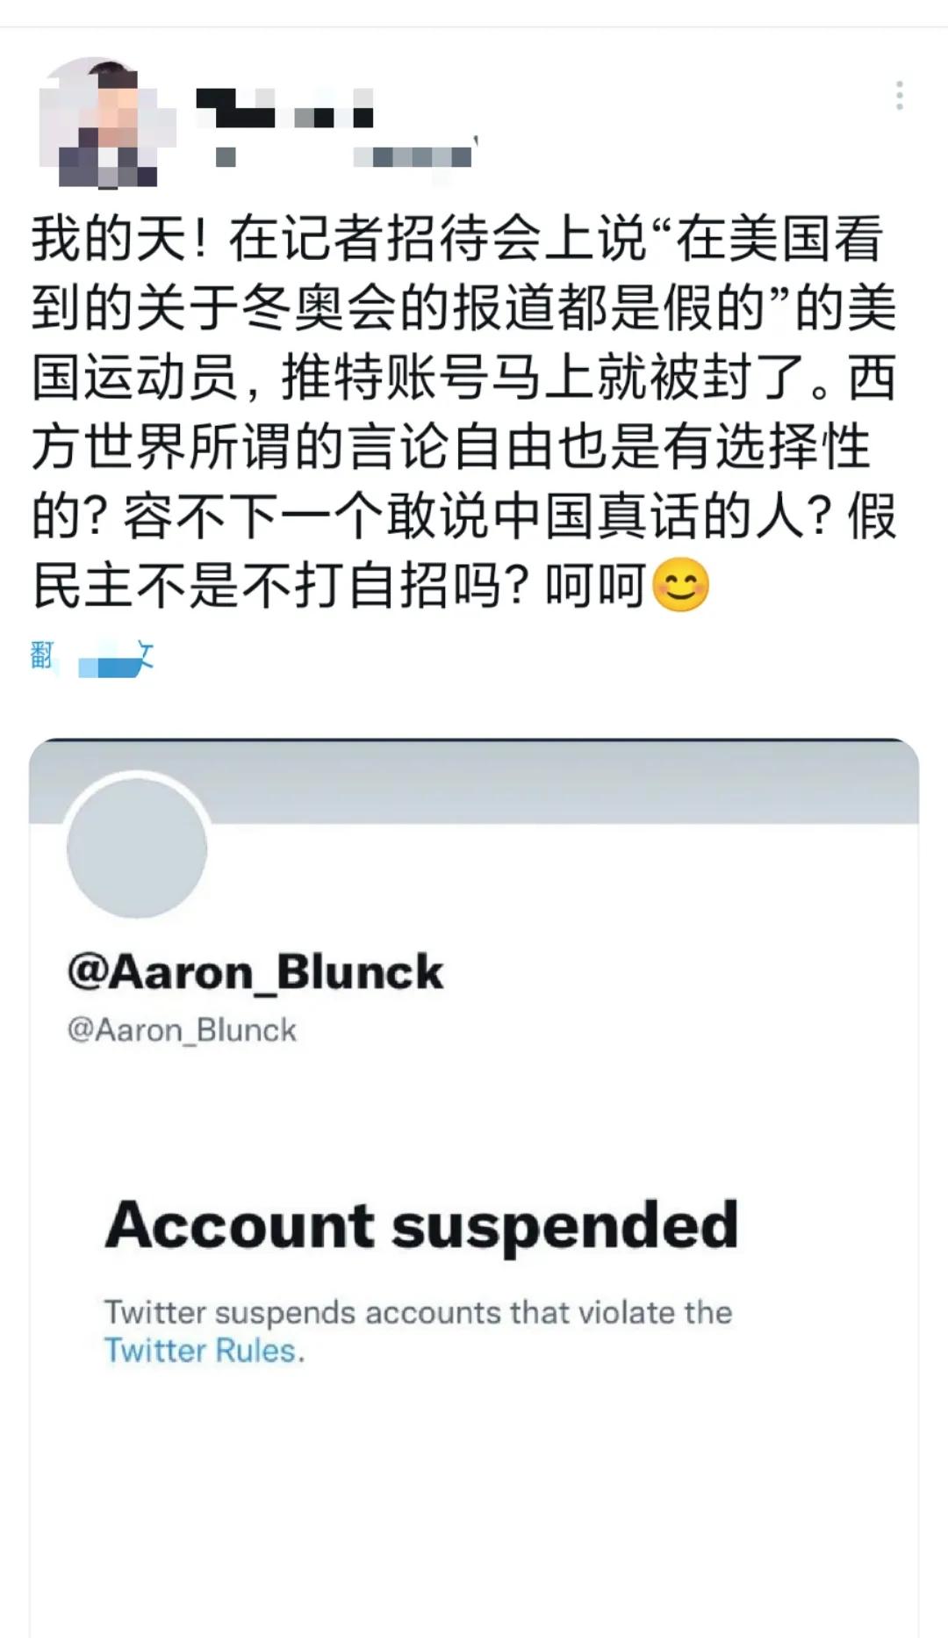Open the Twitter Rules link
Viewport: 948px width, 1638px height.
pyautogui.click(x=204, y=1350)
